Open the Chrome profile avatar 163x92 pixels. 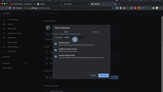(157, 8)
